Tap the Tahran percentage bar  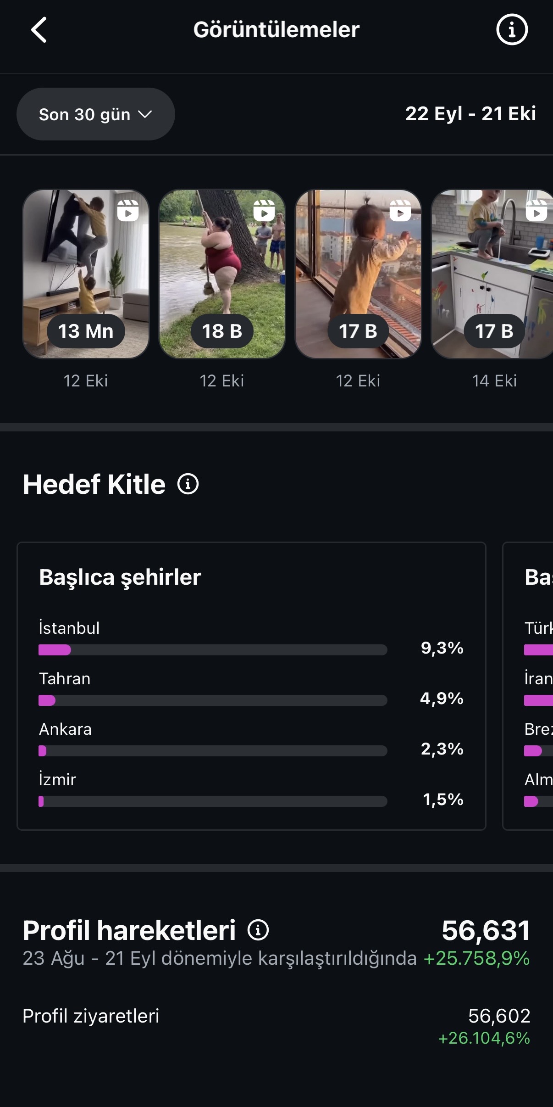pyautogui.click(x=213, y=700)
